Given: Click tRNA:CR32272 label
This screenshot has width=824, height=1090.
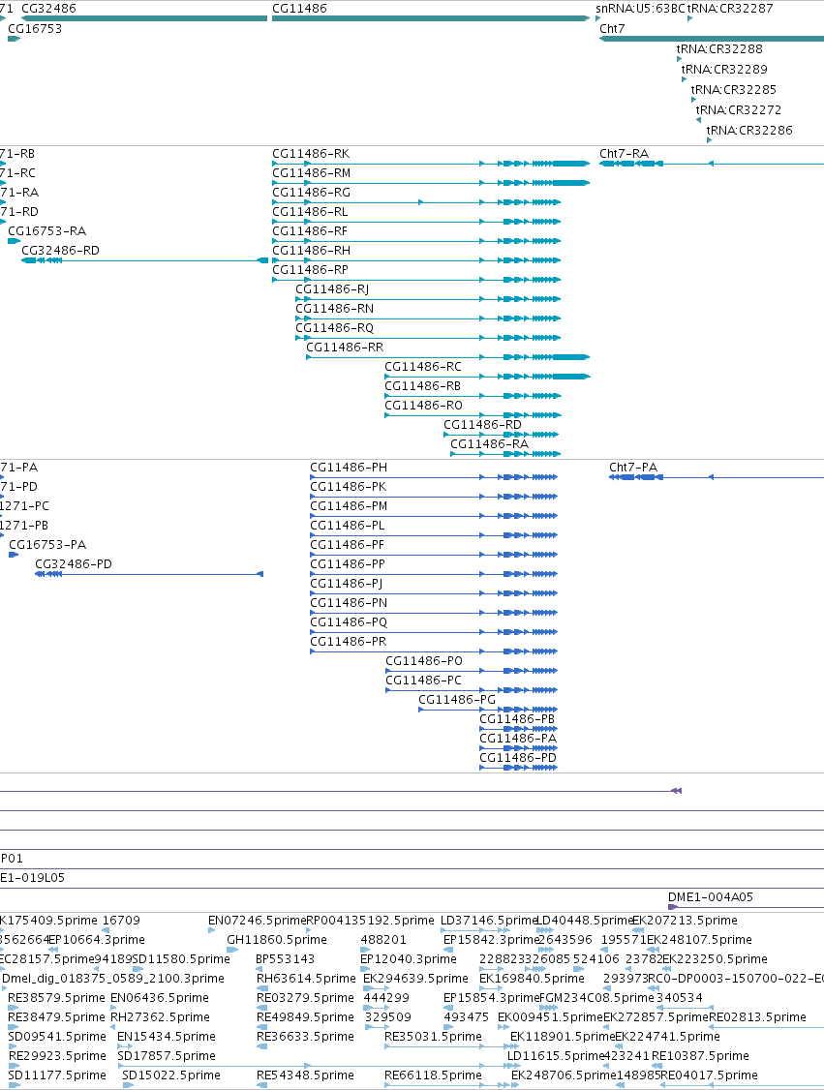Looking at the screenshot, I should click(x=739, y=109).
